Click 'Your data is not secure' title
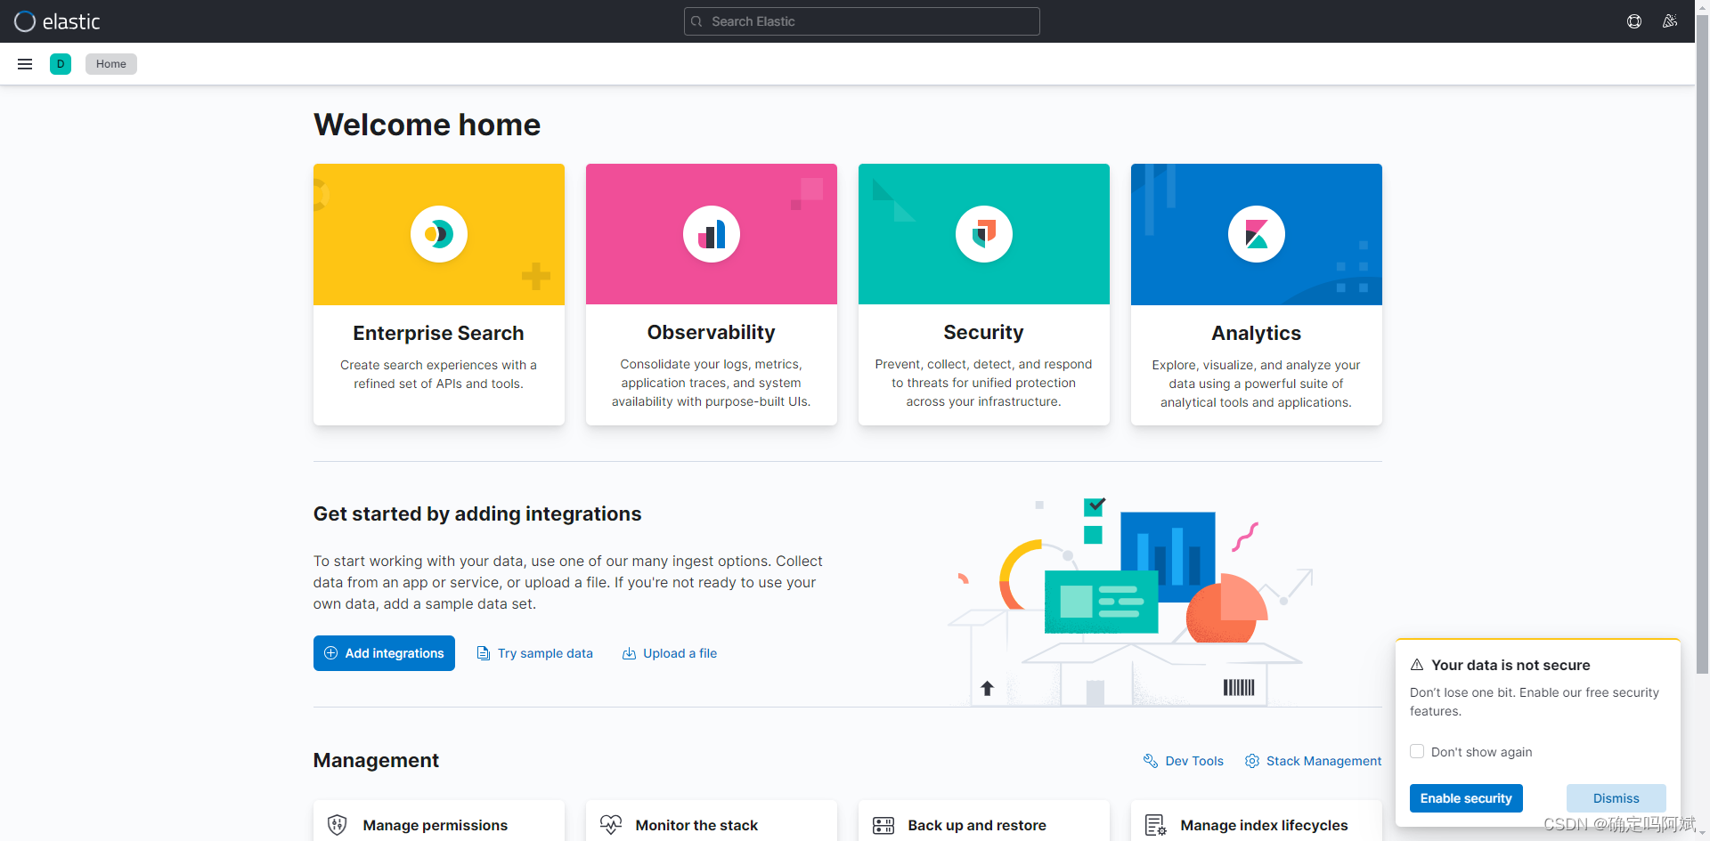Image resolution: width=1710 pixels, height=841 pixels. [1510, 665]
